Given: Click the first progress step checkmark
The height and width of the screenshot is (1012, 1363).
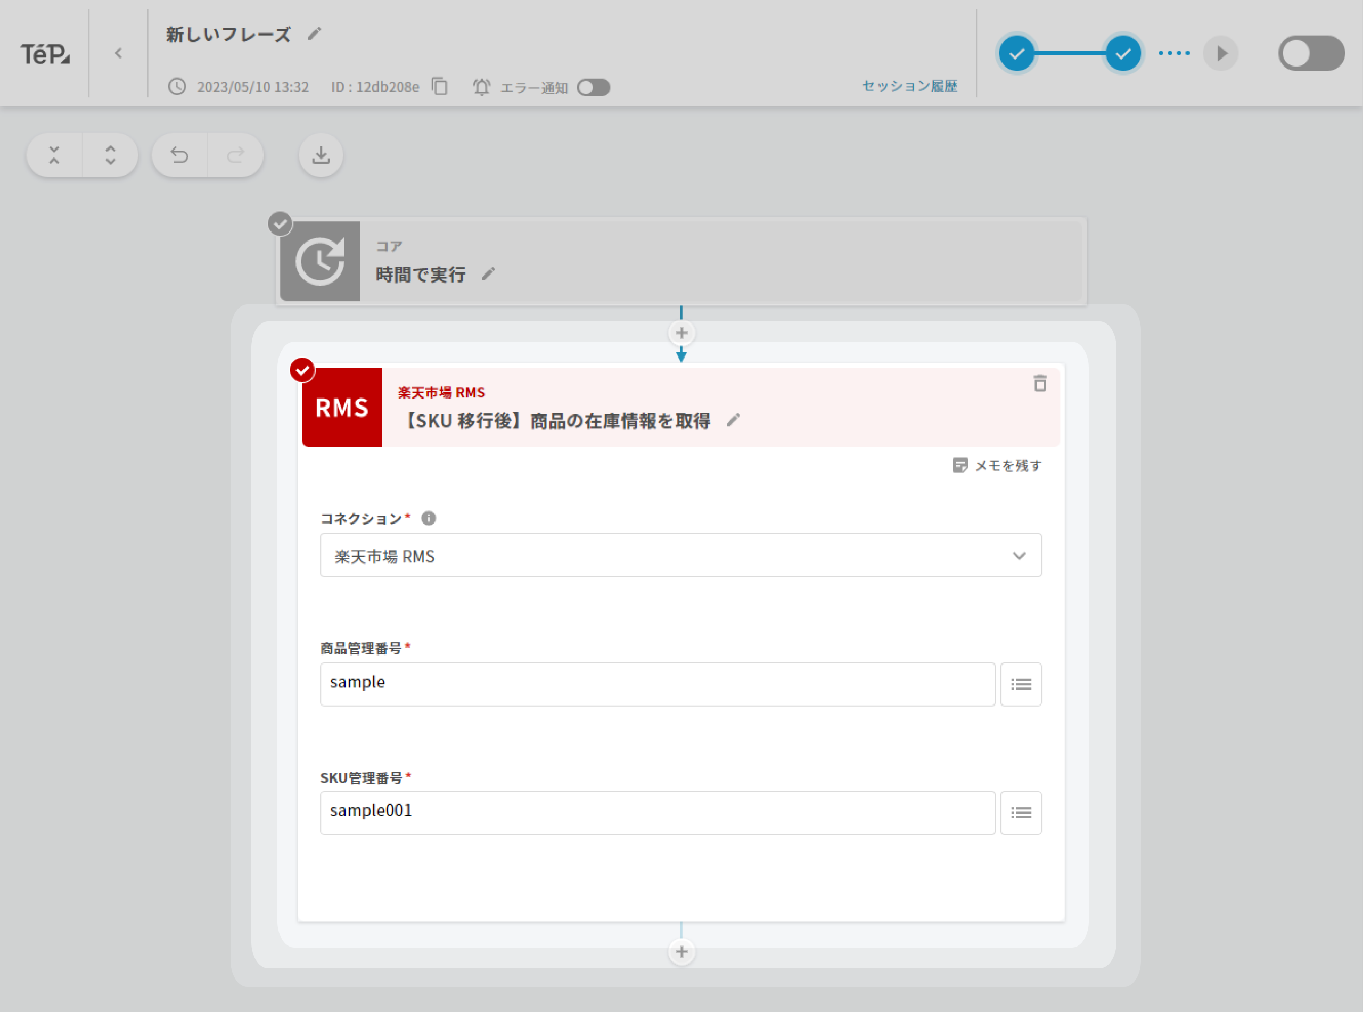Looking at the screenshot, I should click(x=1017, y=53).
